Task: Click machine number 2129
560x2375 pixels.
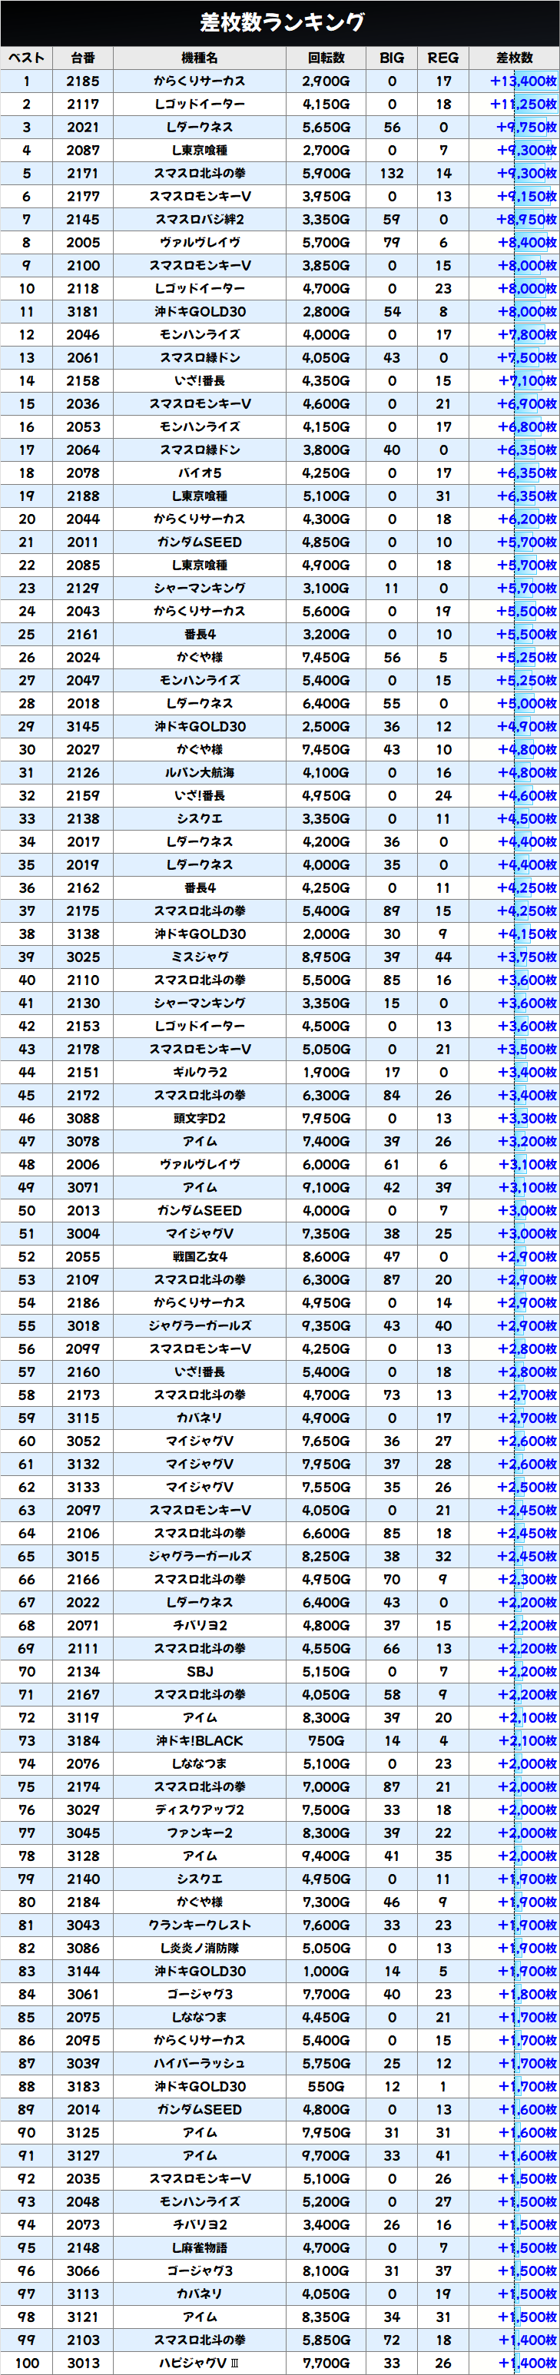Action: coord(83,589)
